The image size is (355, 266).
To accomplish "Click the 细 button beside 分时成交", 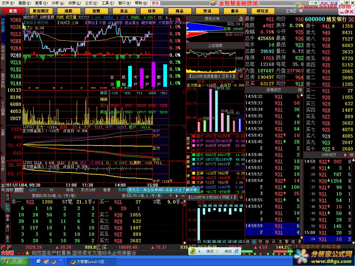I will click(x=351, y=155).
